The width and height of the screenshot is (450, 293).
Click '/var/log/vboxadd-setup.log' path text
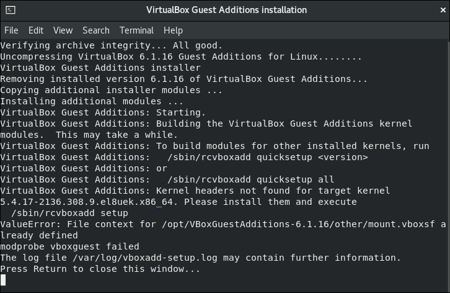tap(144, 258)
